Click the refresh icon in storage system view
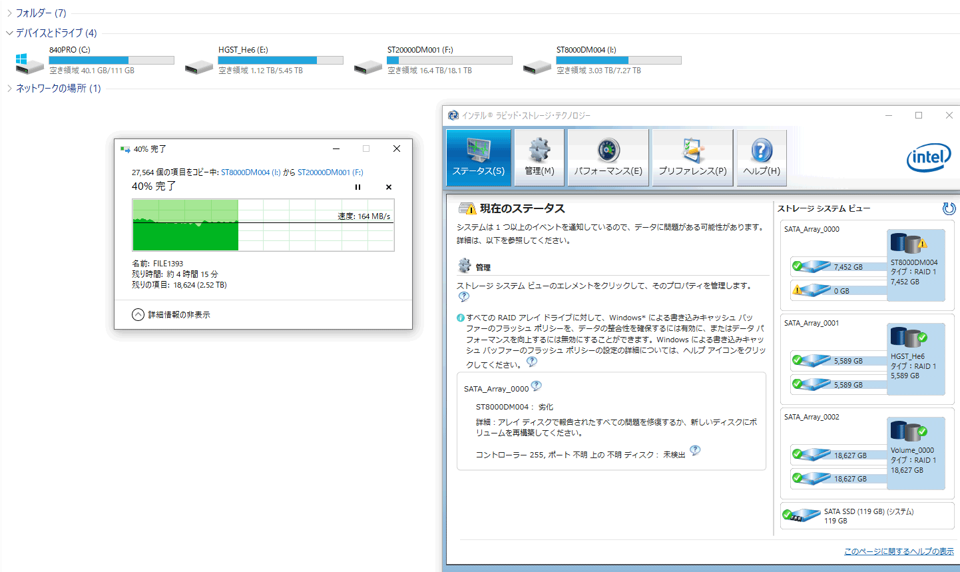 pyautogui.click(x=949, y=208)
